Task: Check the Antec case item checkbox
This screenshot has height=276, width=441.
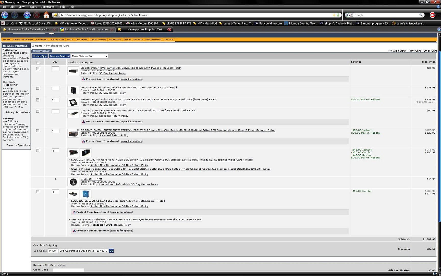Action: (x=38, y=88)
